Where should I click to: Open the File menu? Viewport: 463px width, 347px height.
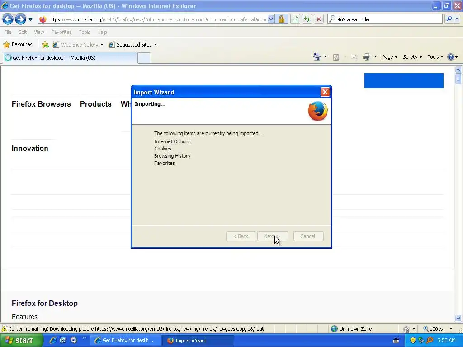pos(8,32)
